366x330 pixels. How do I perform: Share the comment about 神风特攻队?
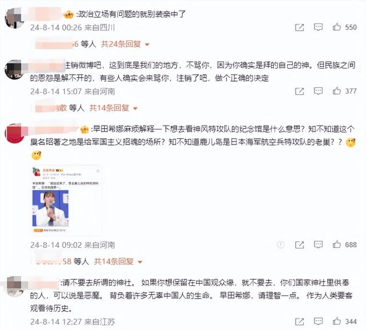300,245
